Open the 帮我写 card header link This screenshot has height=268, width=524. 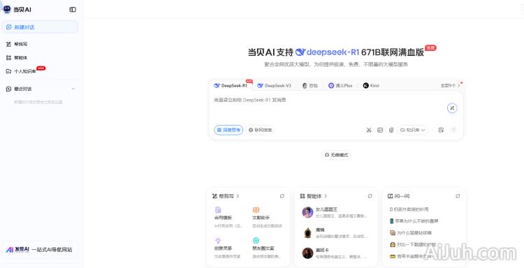[x=226, y=196]
